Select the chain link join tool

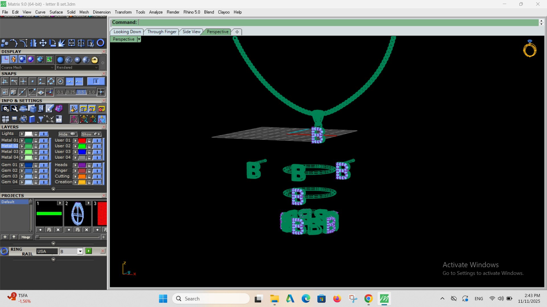pos(72,43)
